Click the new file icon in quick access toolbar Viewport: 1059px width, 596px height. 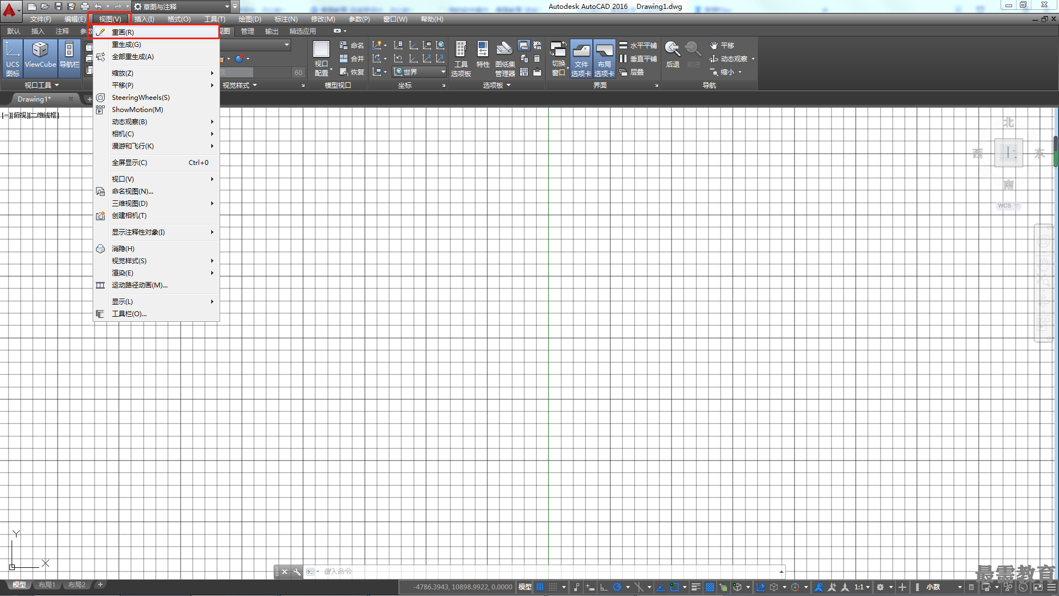(32, 7)
